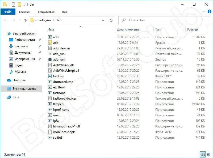Click adb_run in the address breadcrumb
The width and height of the screenshot is (213, 158).
(x=45, y=20)
